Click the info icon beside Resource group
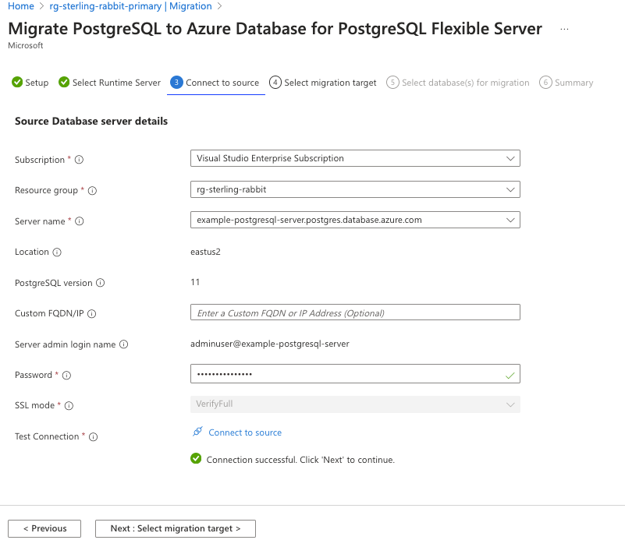Viewport: 625px width, 540px height. tap(92, 191)
